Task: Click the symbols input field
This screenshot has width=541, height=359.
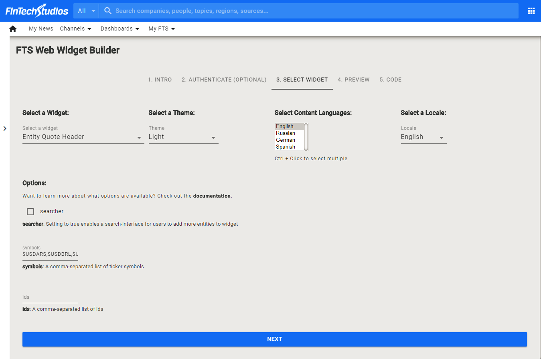Action: pyautogui.click(x=50, y=254)
